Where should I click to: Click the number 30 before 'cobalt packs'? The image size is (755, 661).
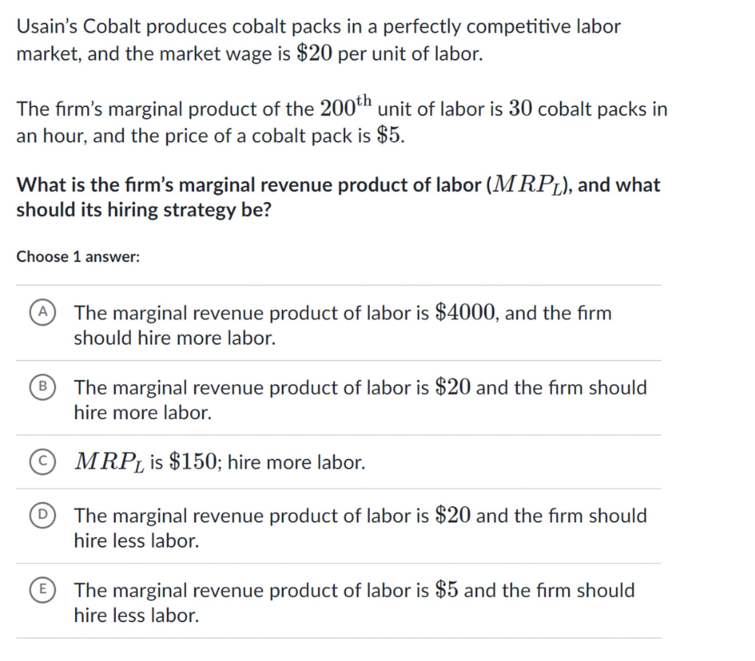[520, 108]
